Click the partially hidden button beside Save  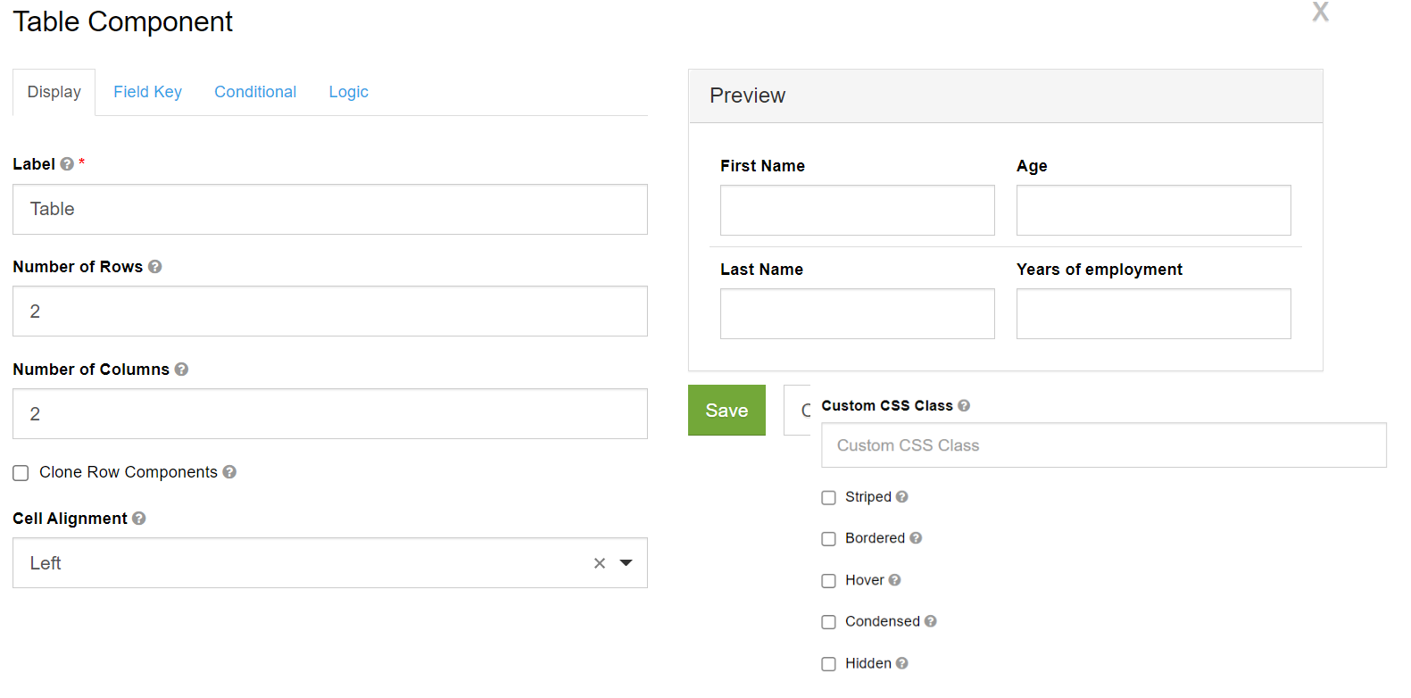click(x=798, y=411)
